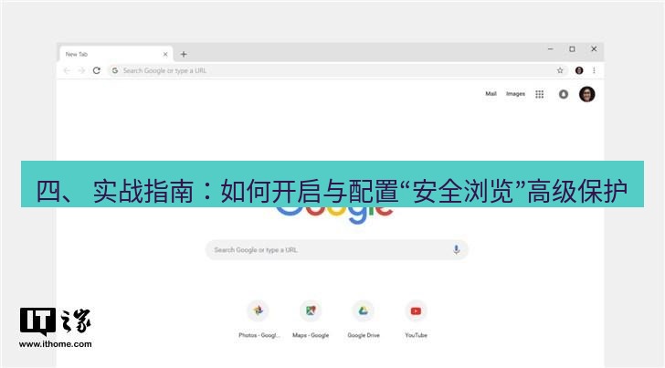The height and width of the screenshot is (368, 665).
Task: Open Google Drive shortcut
Action: pos(364,319)
